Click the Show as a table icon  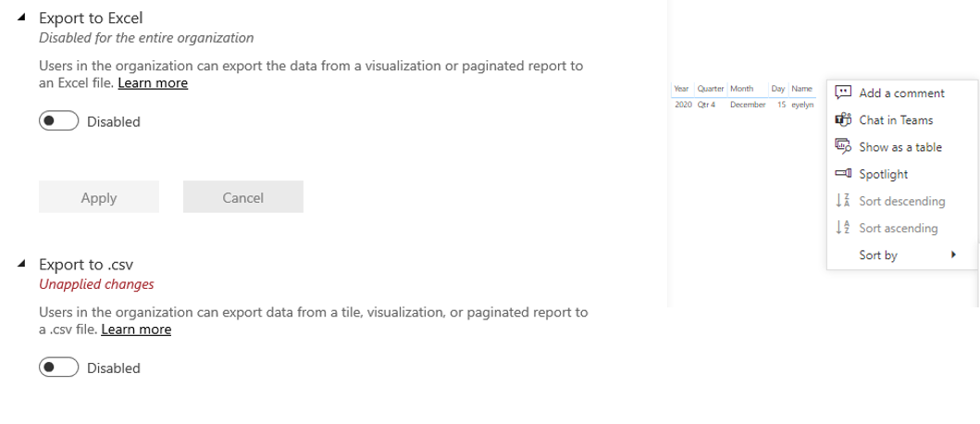point(843,146)
